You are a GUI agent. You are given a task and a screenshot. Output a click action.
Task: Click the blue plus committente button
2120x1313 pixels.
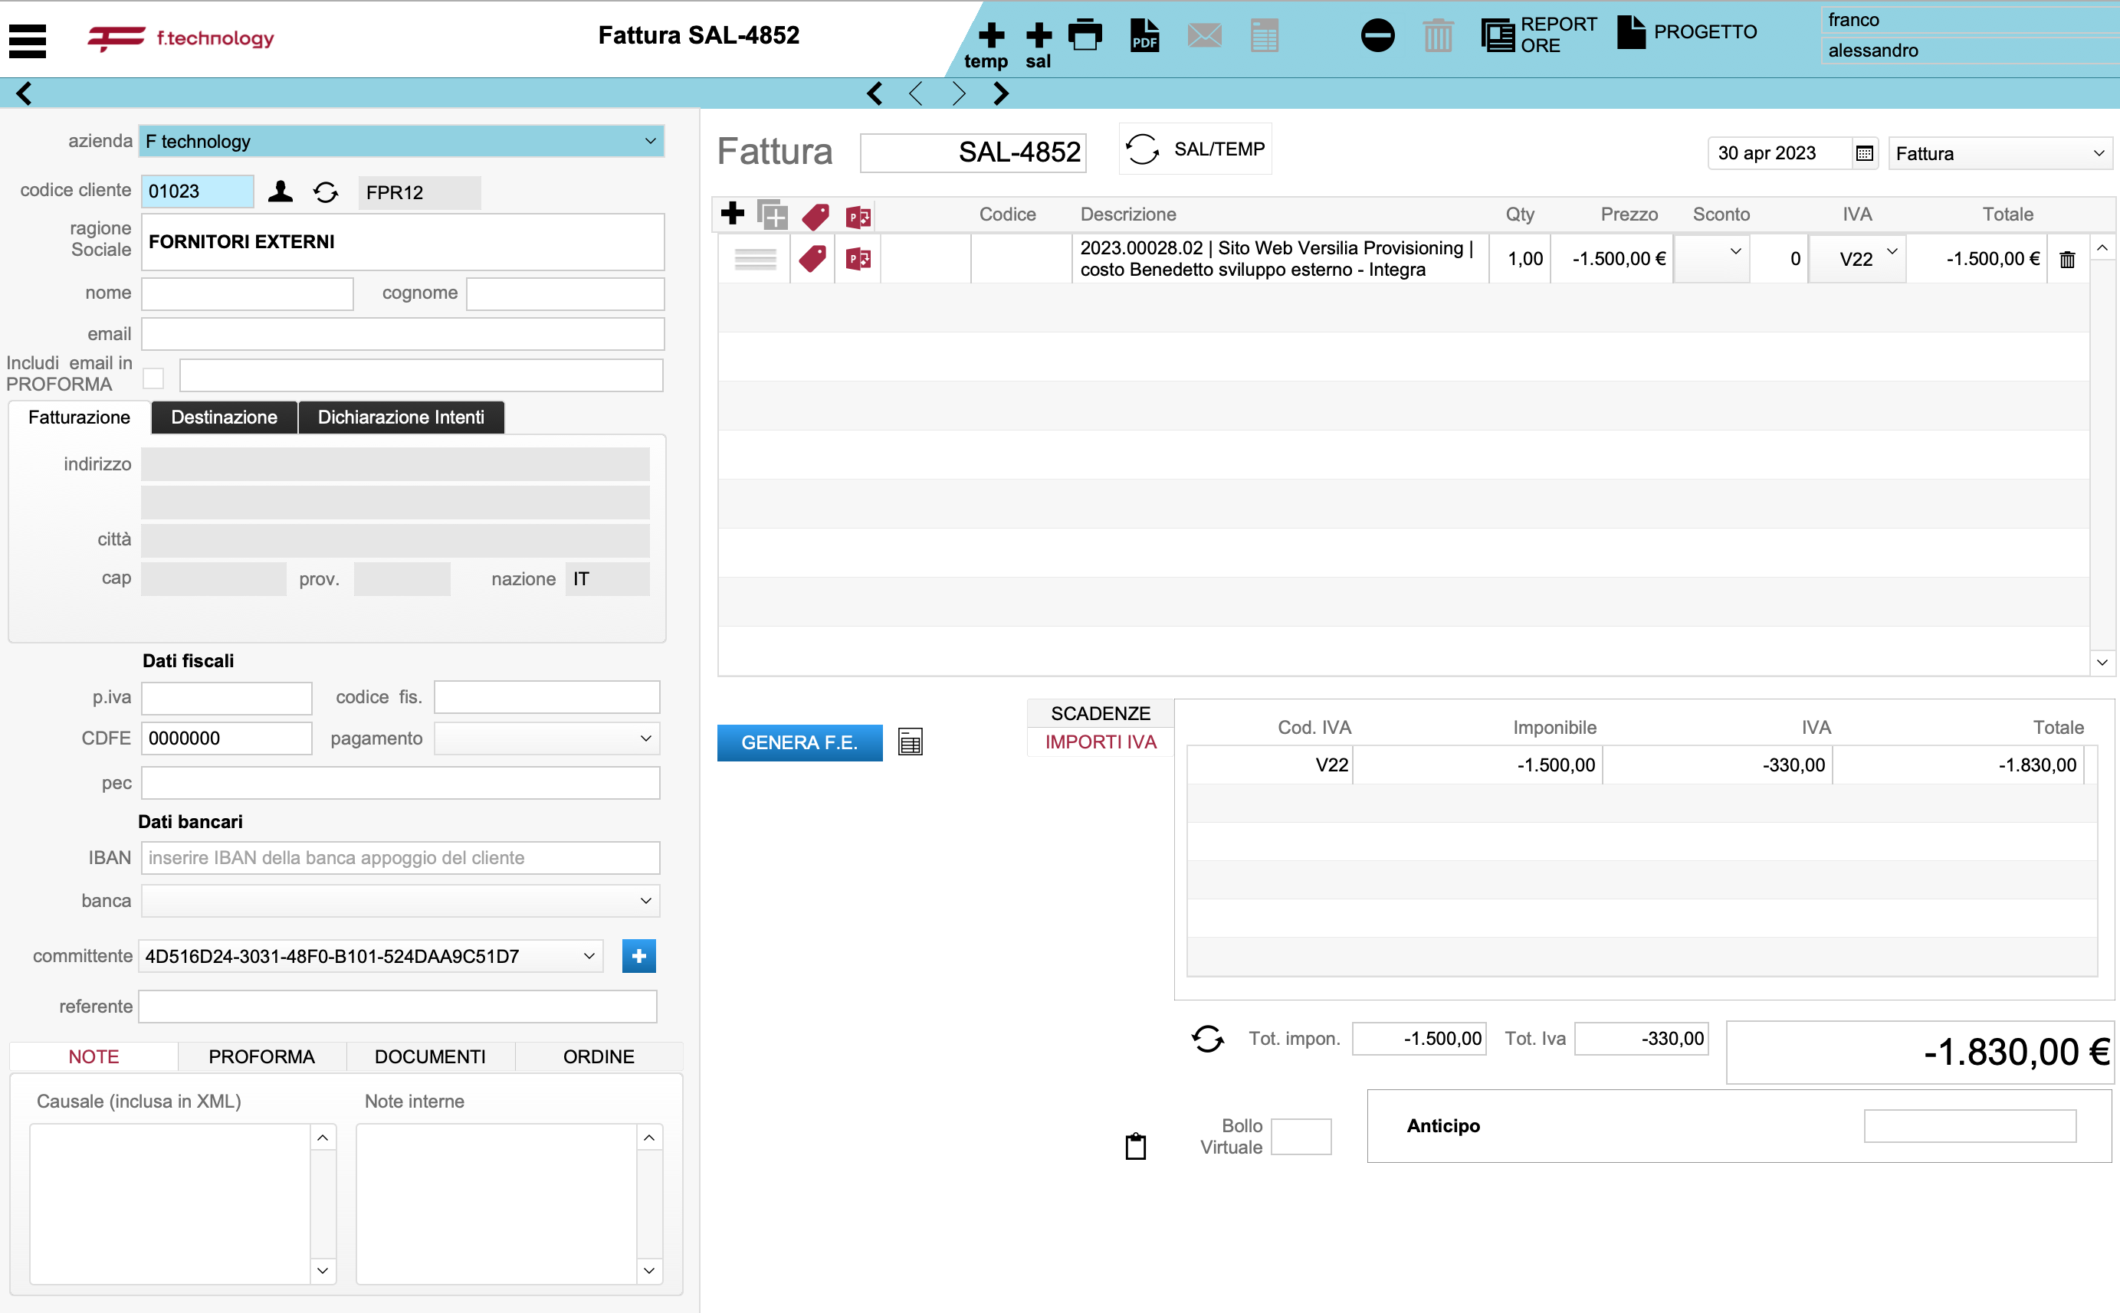pyautogui.click(x=638, y=956)
